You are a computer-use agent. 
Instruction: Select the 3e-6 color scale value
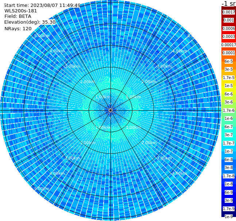point(229,102)
